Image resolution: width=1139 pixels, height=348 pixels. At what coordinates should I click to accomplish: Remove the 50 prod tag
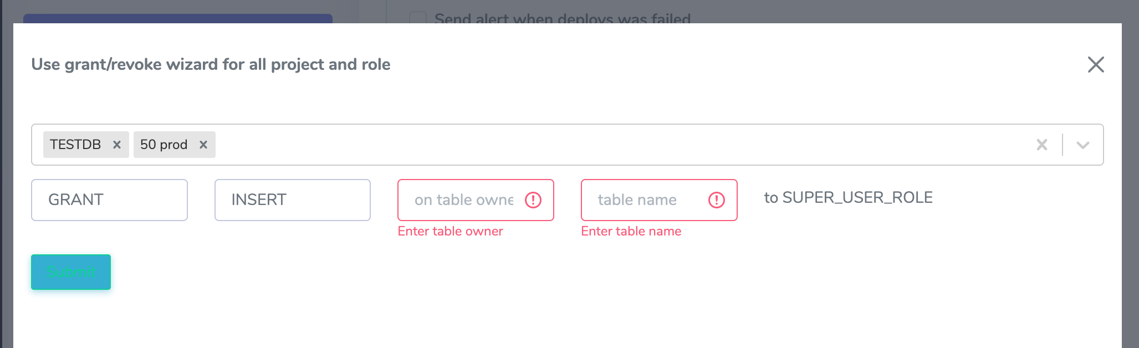coord(203,145)
